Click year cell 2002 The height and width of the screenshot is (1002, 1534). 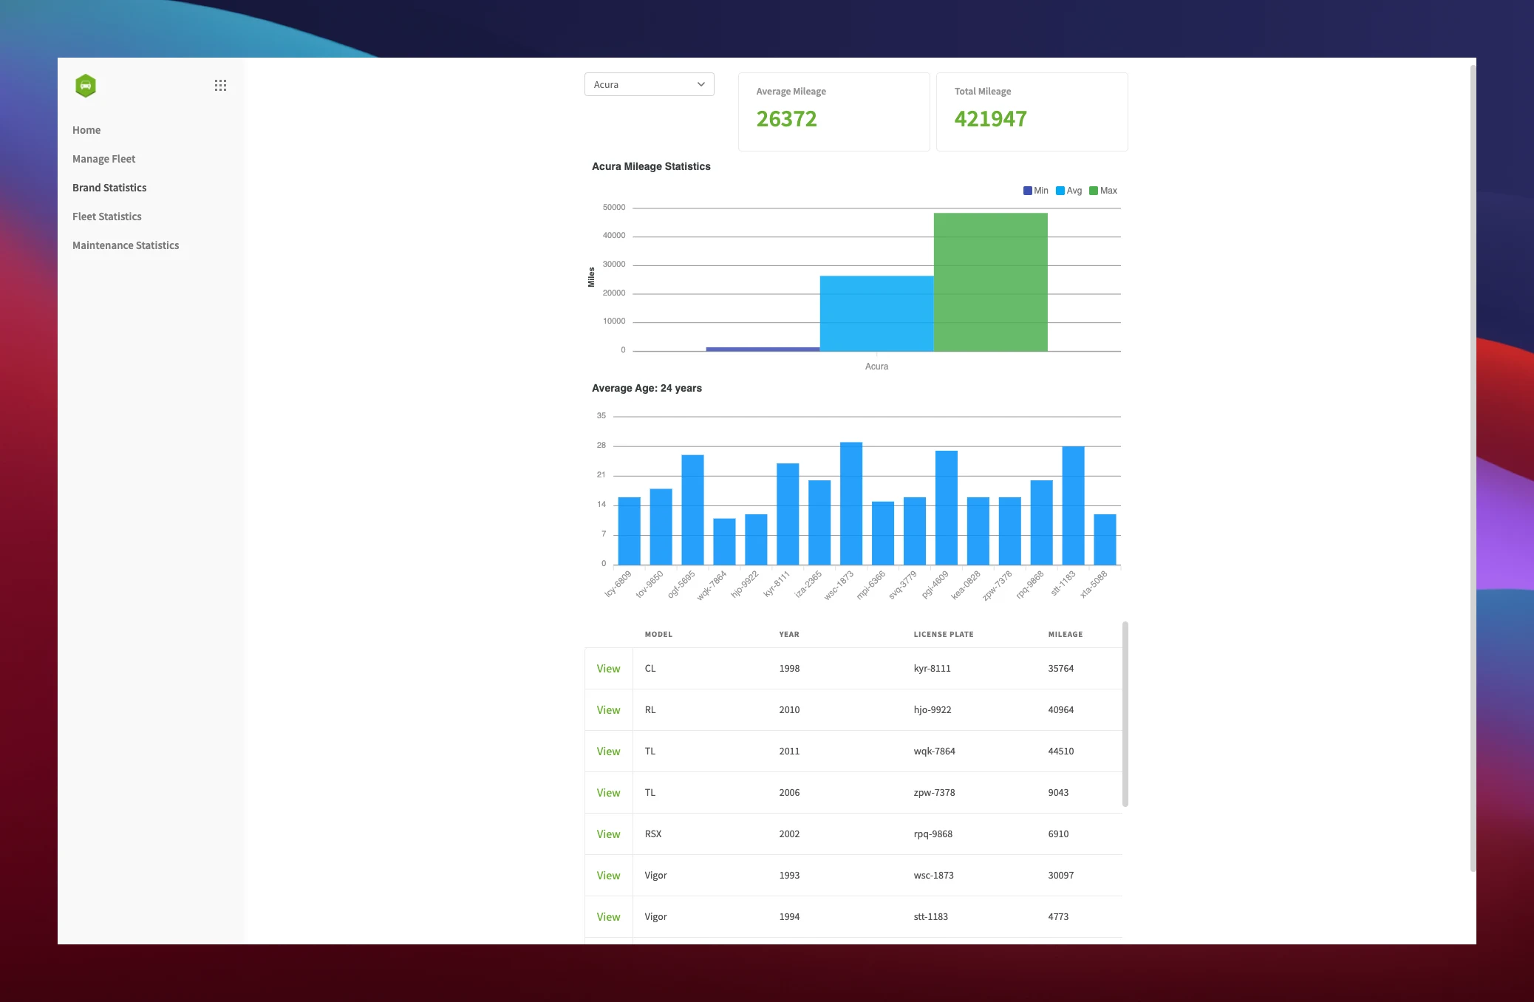click(789, 834)
